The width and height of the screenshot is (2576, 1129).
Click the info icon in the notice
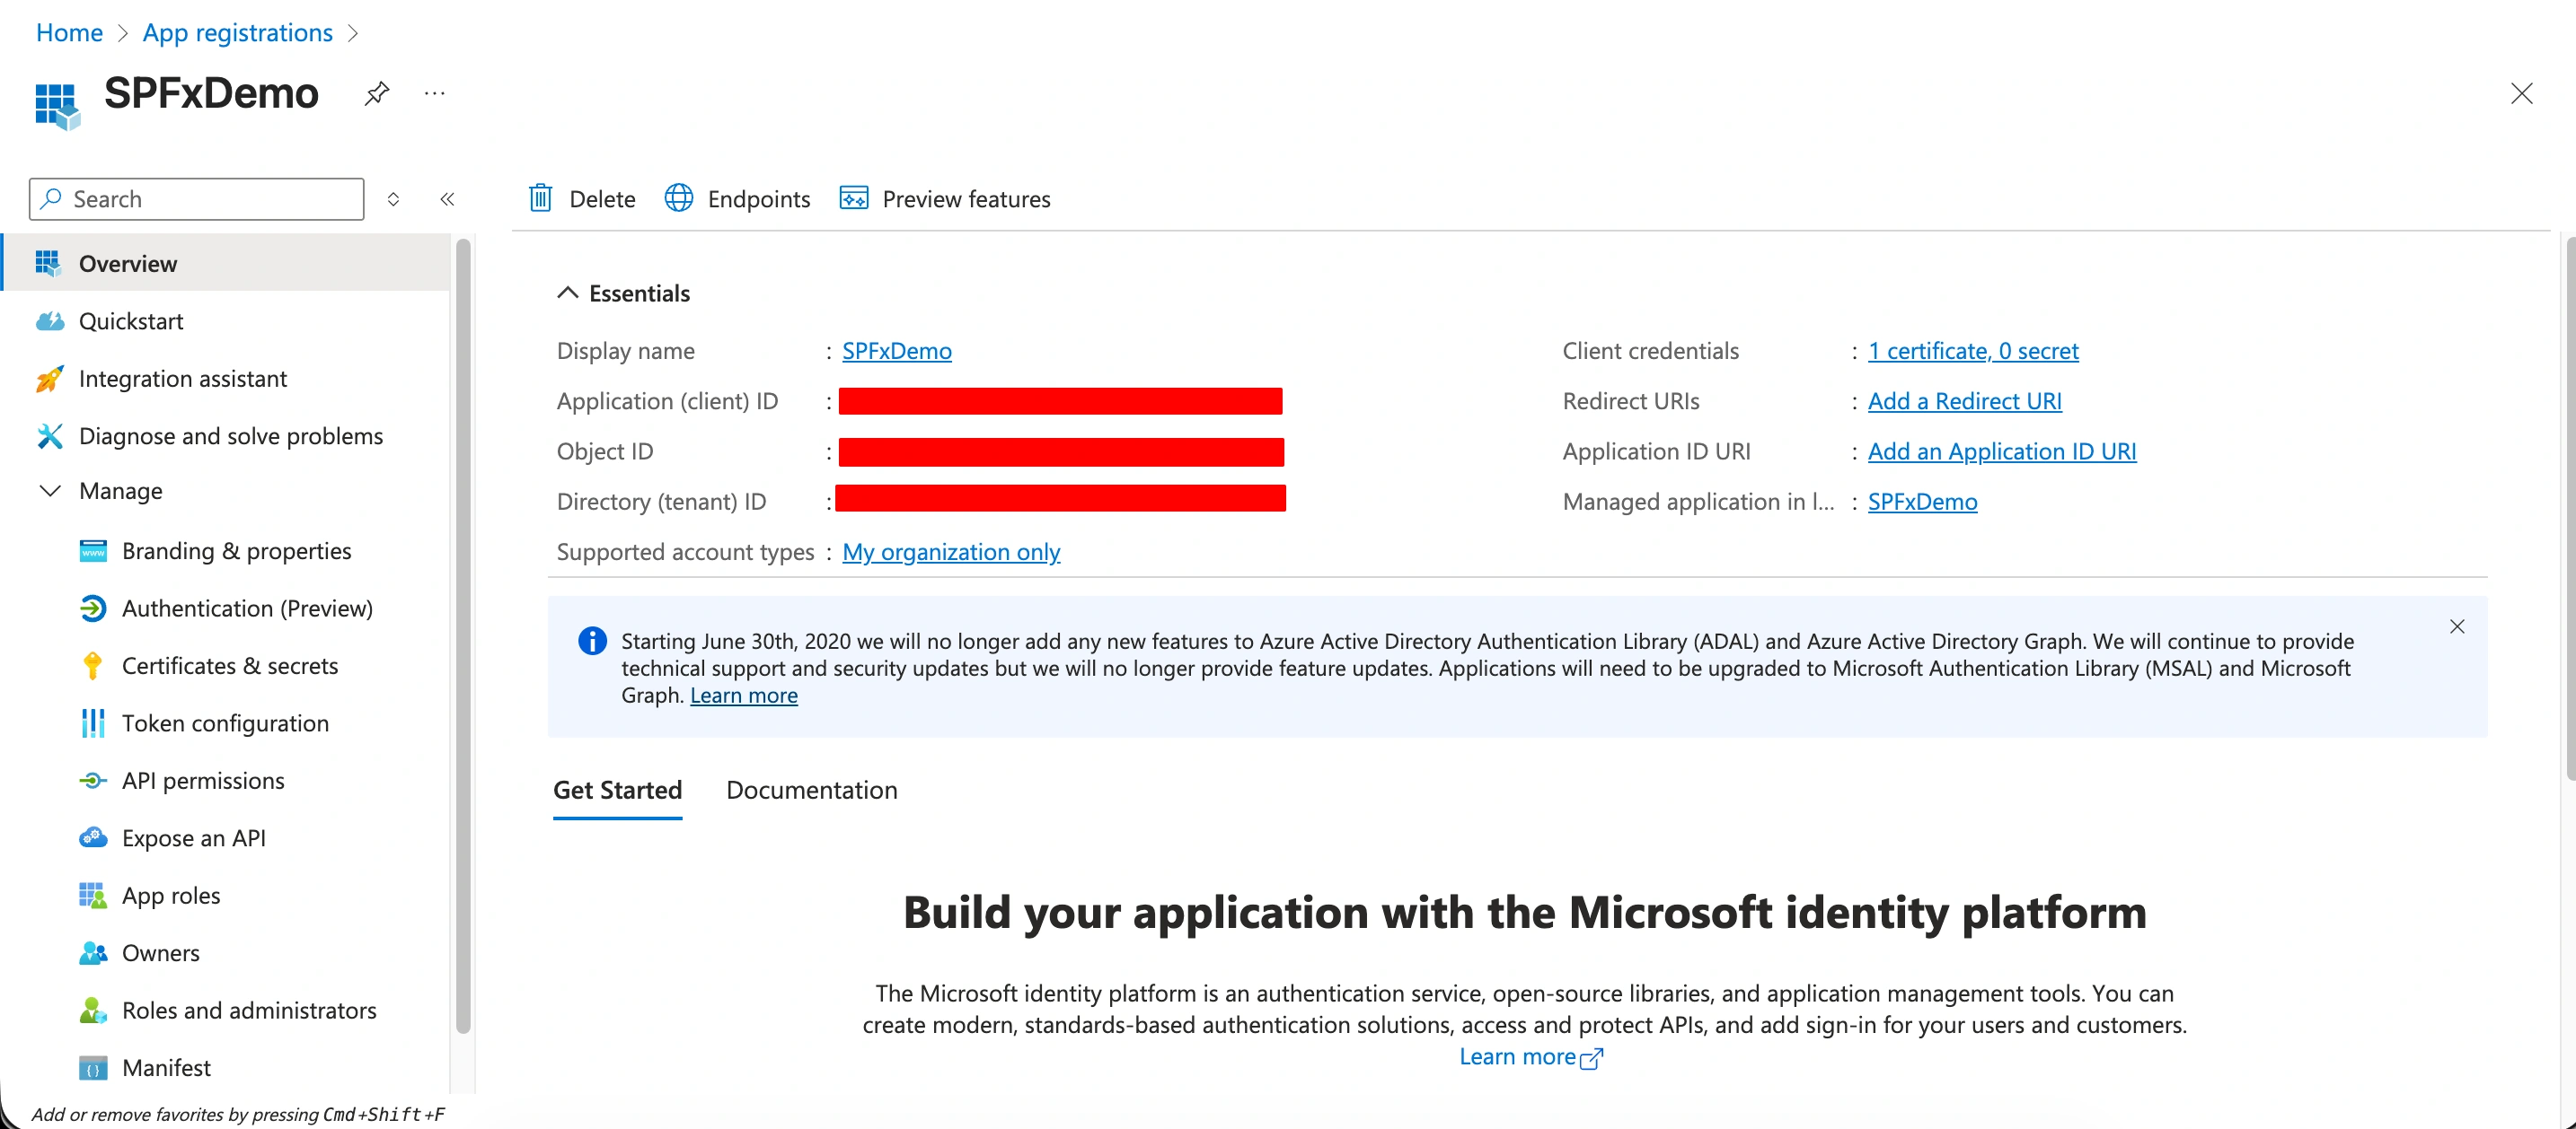(592, 641)
